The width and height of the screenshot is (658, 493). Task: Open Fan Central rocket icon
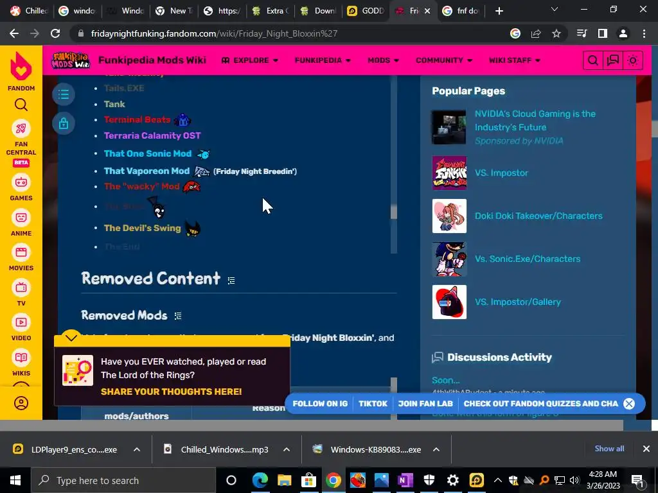[21, 128]
